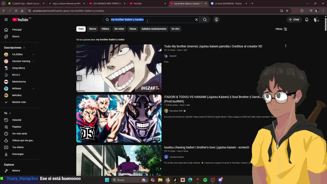The height and width of the screenshot is (184, 327).
Task: Start voice search with the microphone
Action: point(216,20)
